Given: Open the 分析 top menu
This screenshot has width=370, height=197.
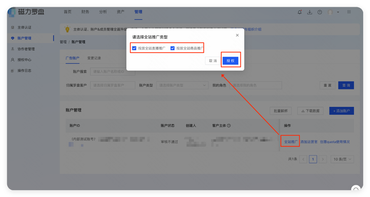Looking at the screenshot, I should (103, 12).
